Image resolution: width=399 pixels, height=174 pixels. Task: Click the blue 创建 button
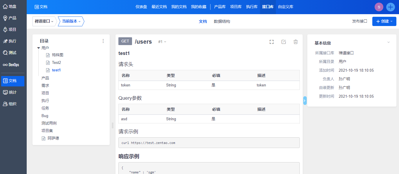point(384,21)
